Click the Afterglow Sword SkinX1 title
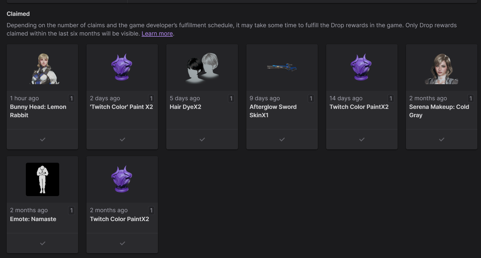Image resolution: width=481 pixels, height=258 pixels. pyautogui.click(x=273, y=111)
